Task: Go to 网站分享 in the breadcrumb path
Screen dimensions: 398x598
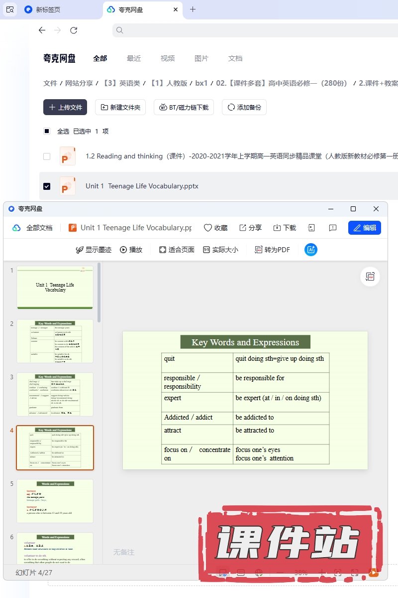Action: click(x=79, y=83)
